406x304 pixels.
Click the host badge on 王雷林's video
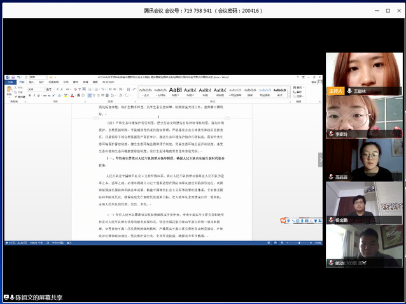pos(335,91)
